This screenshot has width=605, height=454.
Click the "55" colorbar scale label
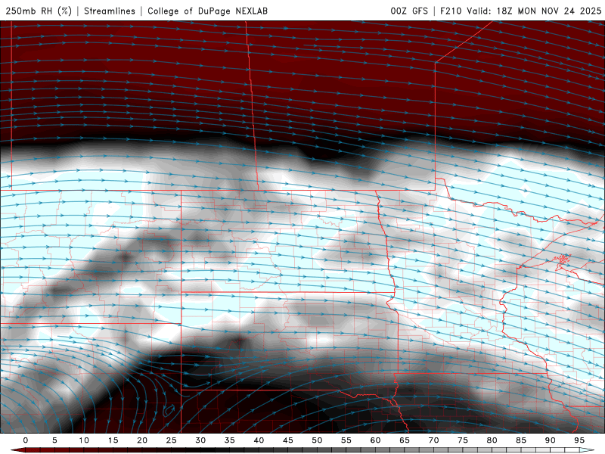pyautogui.click(x=346, y=440)
